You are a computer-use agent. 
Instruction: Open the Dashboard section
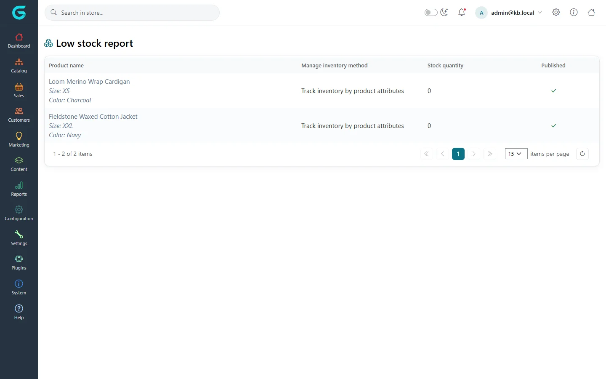(x=19, y=41)
